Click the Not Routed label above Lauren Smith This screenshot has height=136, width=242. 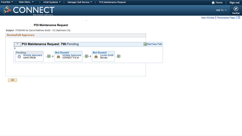[99, 53]
